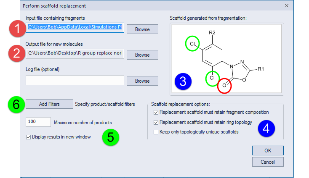The height and width of the screenshot is (178, 309).
Task: Click the R2 label in scaffold preview
Action: click(212, 32)
